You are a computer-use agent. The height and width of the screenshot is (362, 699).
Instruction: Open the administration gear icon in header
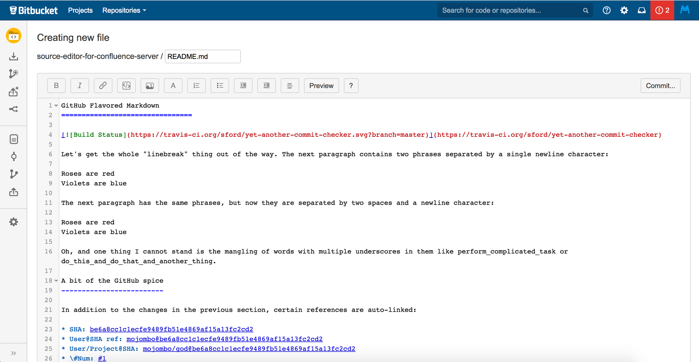pos(624,10)
